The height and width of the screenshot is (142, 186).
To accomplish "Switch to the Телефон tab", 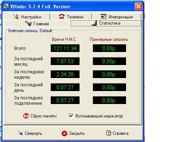I will [x=71, y=17].
